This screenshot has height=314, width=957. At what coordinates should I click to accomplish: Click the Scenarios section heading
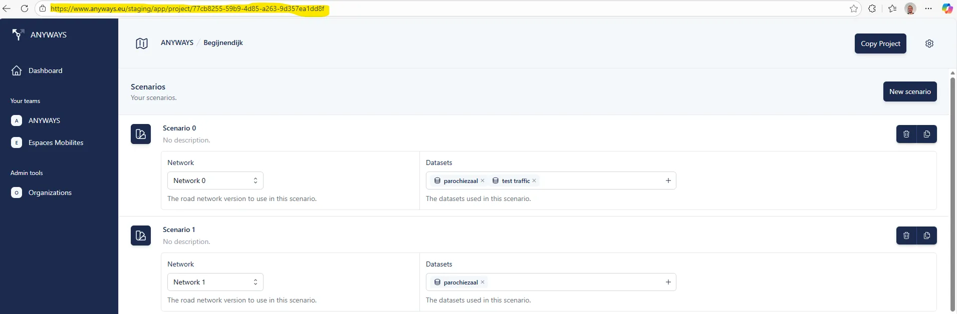point(148,86)
